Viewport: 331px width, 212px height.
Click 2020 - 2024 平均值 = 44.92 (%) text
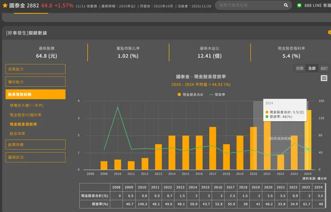point(201,85)
